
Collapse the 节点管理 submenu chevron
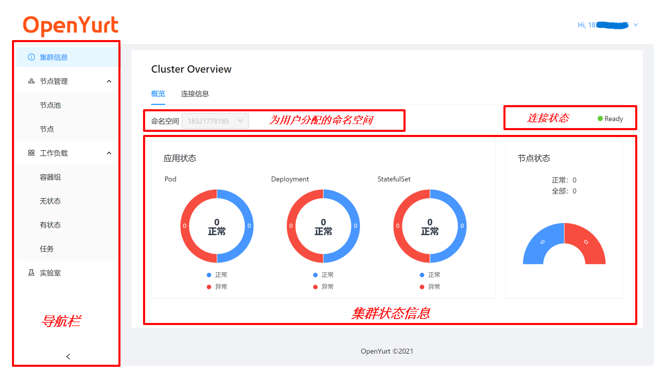(109, 81)
